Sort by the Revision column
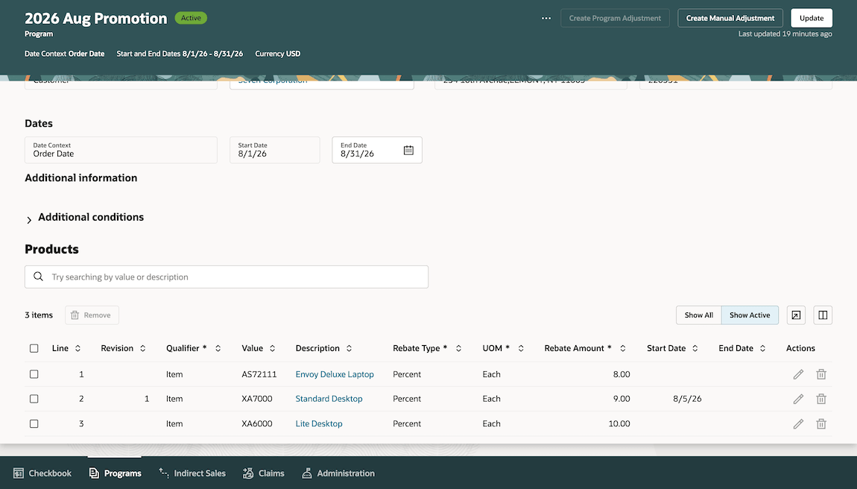The image size is (857, 489). 142,348
